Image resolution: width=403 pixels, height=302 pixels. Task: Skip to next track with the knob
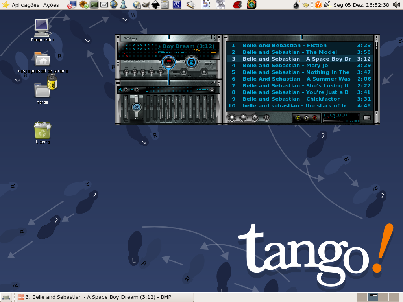point(161,72)
